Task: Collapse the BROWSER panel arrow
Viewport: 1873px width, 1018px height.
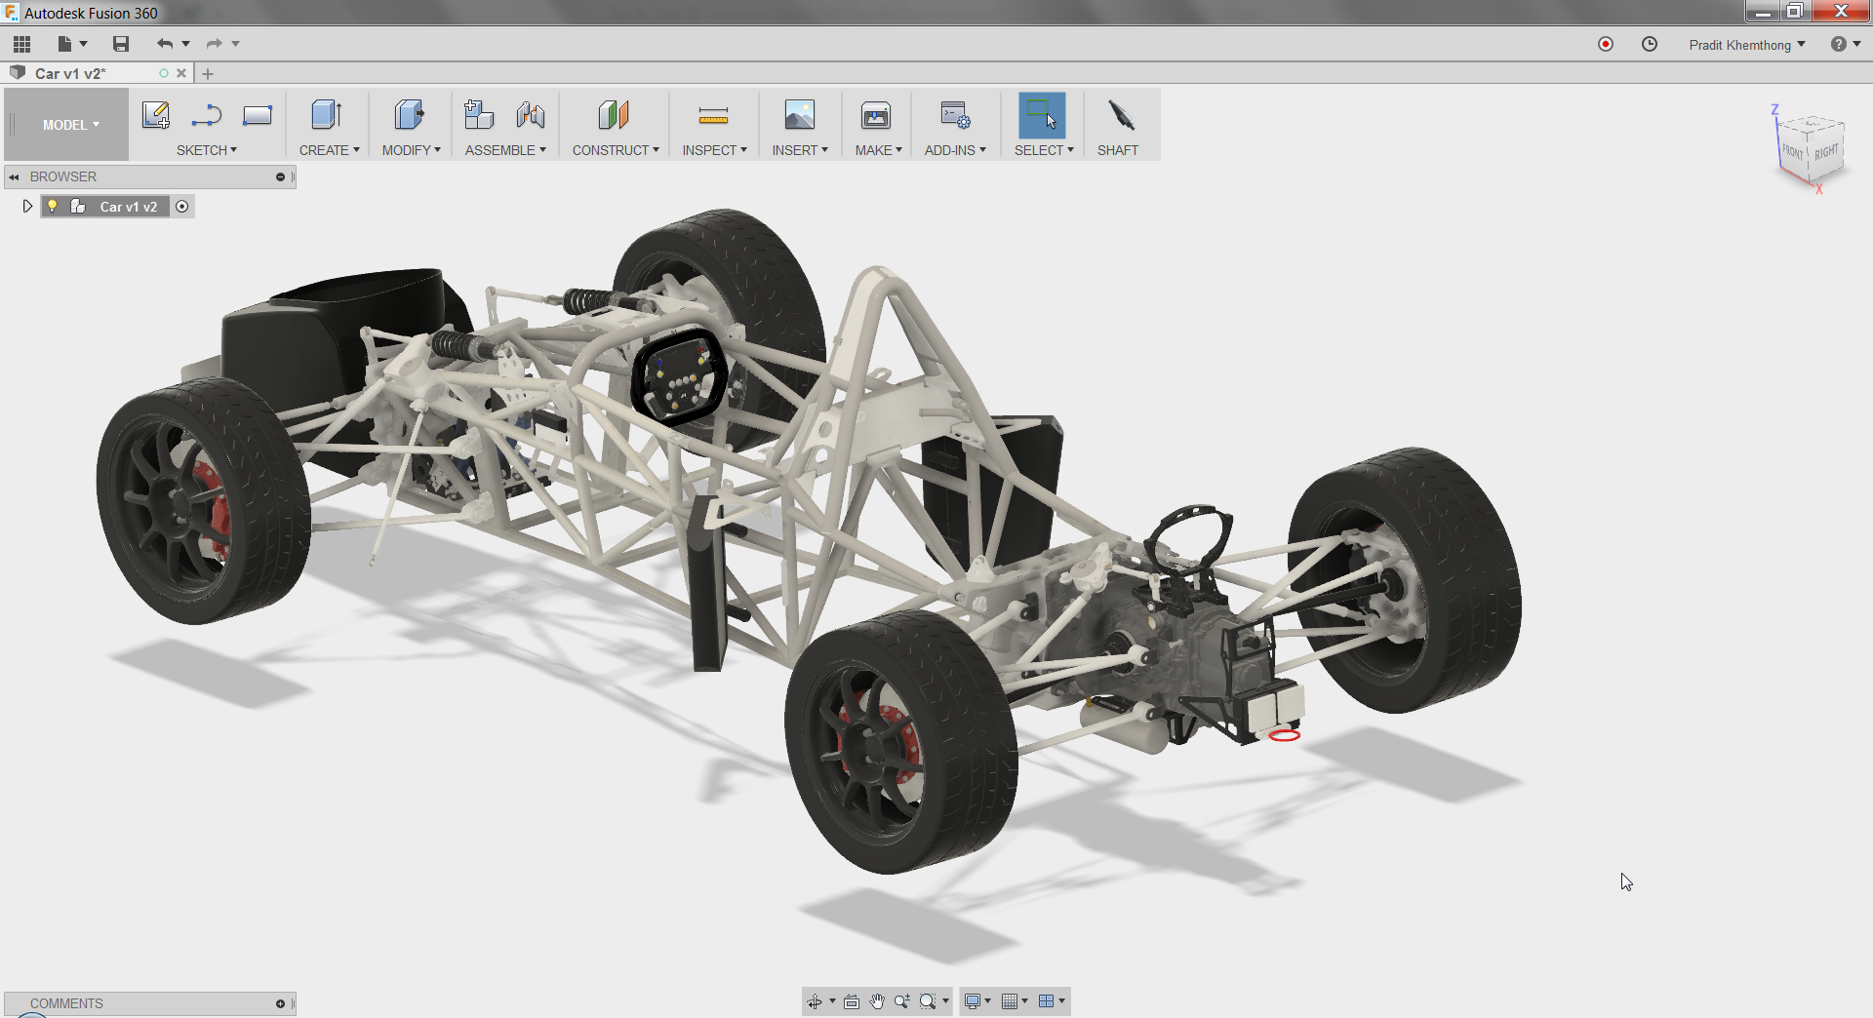Action: [x=14, y=176]
